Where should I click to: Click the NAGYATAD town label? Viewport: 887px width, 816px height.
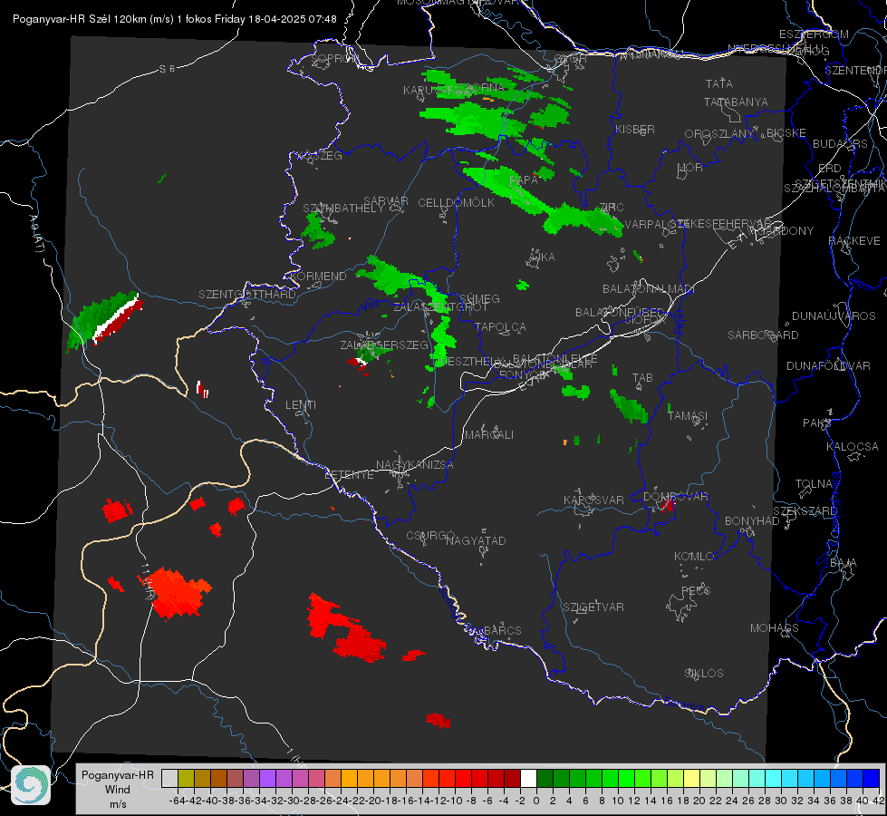point(476,540)
